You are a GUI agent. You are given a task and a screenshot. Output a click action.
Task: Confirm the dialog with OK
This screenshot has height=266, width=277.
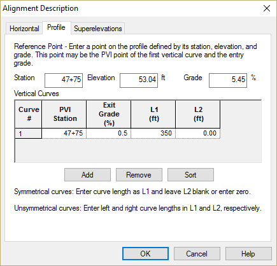145,253
